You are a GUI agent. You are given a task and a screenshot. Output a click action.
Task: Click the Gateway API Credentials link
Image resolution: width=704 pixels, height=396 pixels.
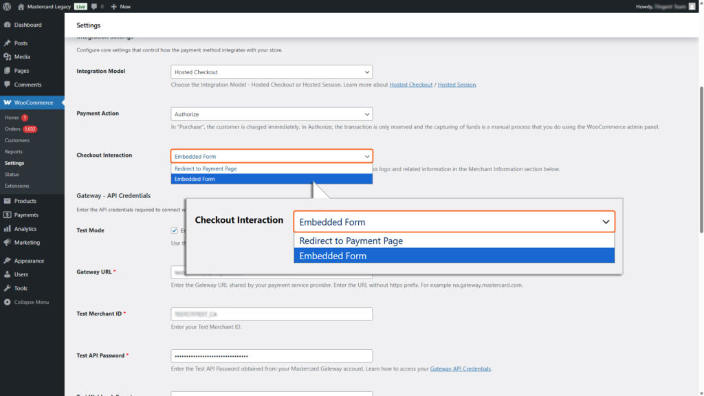459,368
